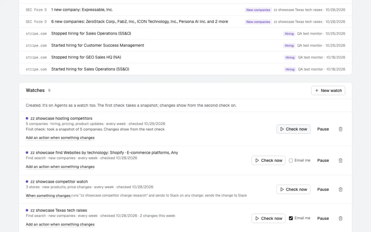Run Check now for competitor watch
This screenshot has height=232, width=371.
coord(293,189)
